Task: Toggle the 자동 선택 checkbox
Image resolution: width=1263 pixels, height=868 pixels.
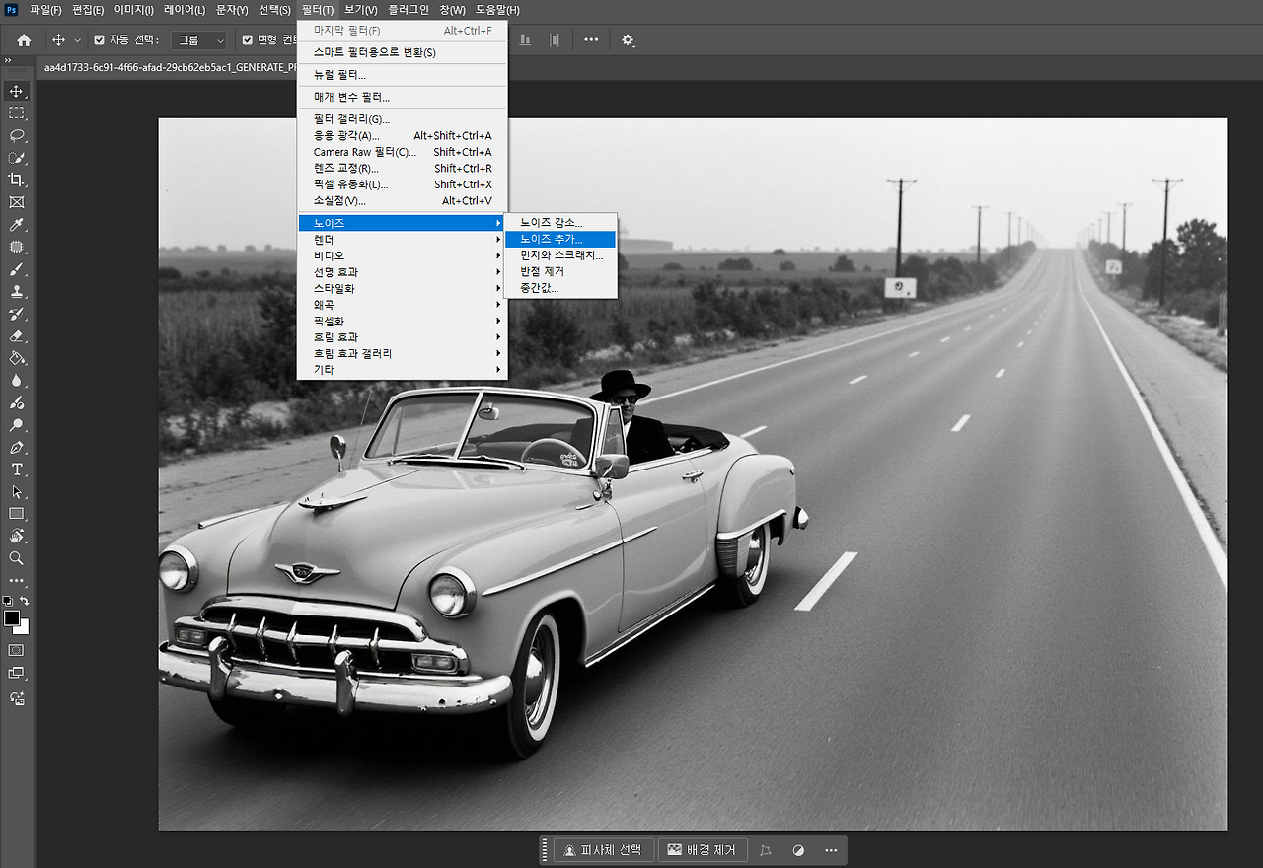Action: point(99,40)
